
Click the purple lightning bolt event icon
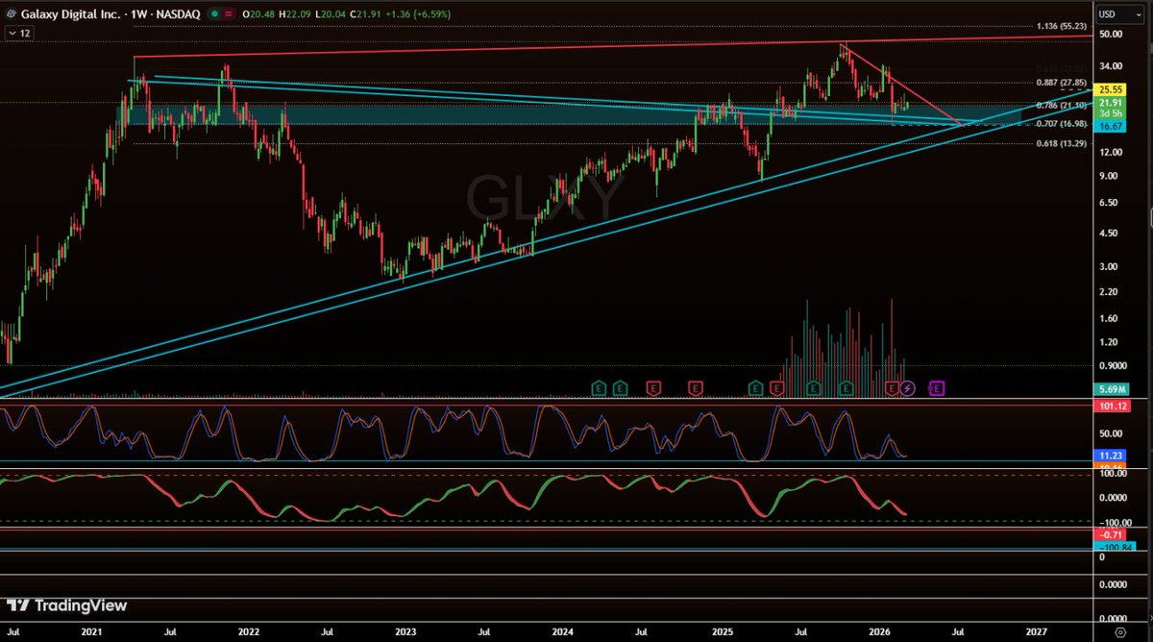click(x=907, y=388)
